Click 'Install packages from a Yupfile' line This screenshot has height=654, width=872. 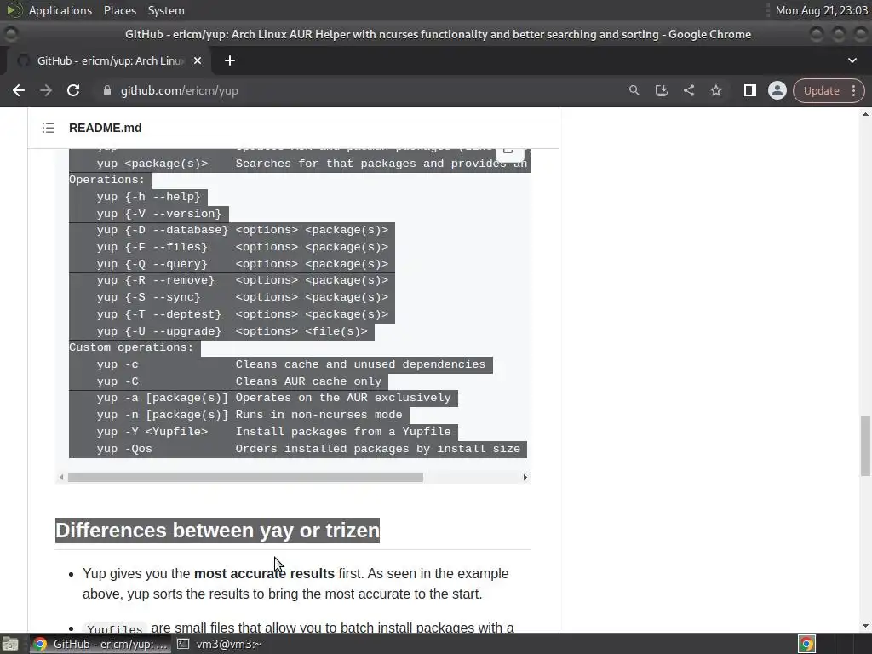pyautogui.click(x=343, y=432)
